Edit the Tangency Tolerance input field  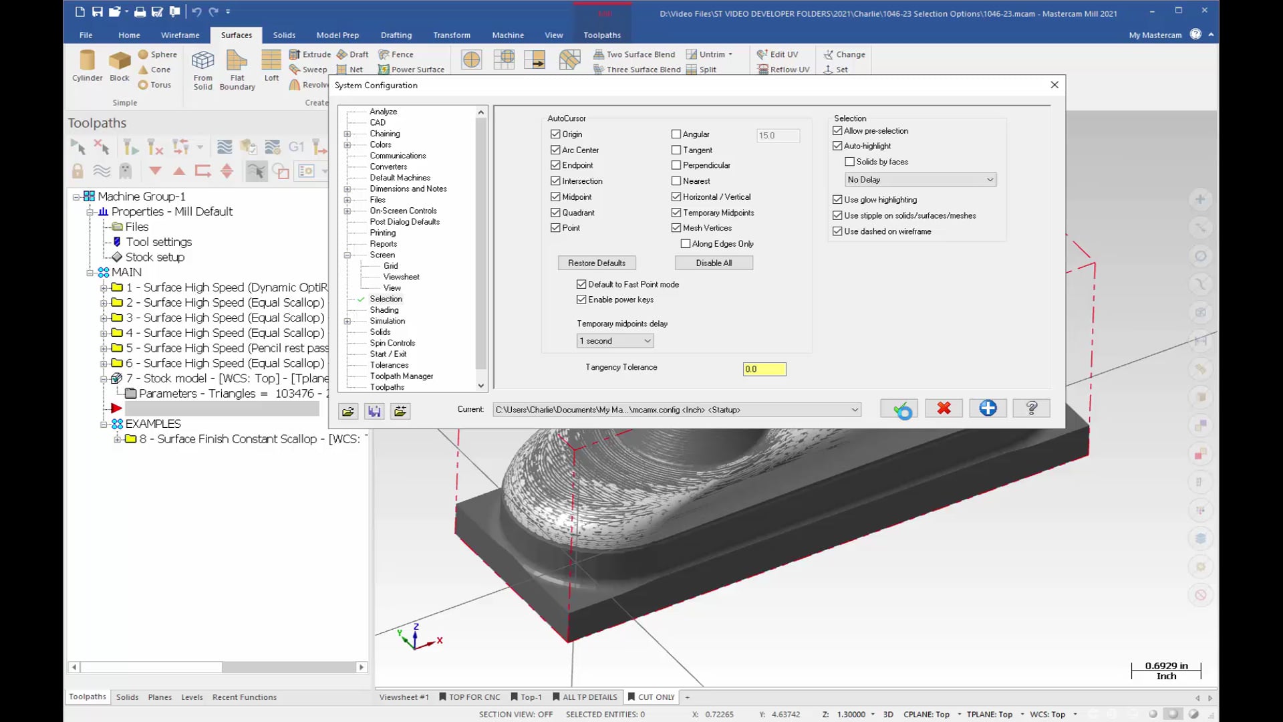click(x=763, y=368)
